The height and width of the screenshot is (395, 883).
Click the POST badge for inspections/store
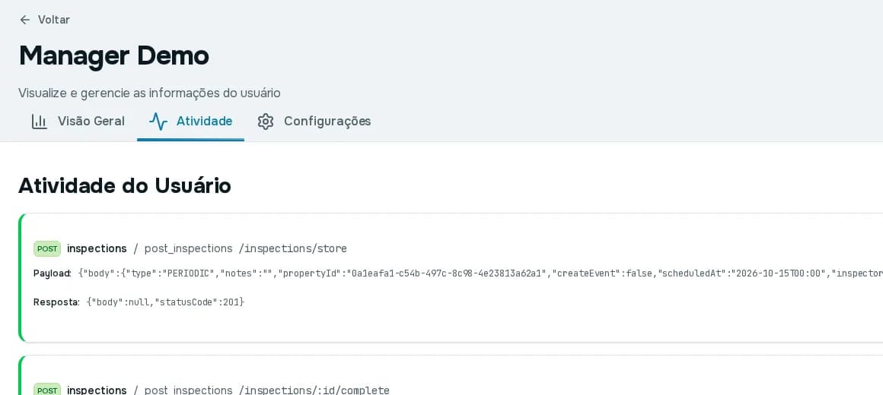(x=47, y=248)
